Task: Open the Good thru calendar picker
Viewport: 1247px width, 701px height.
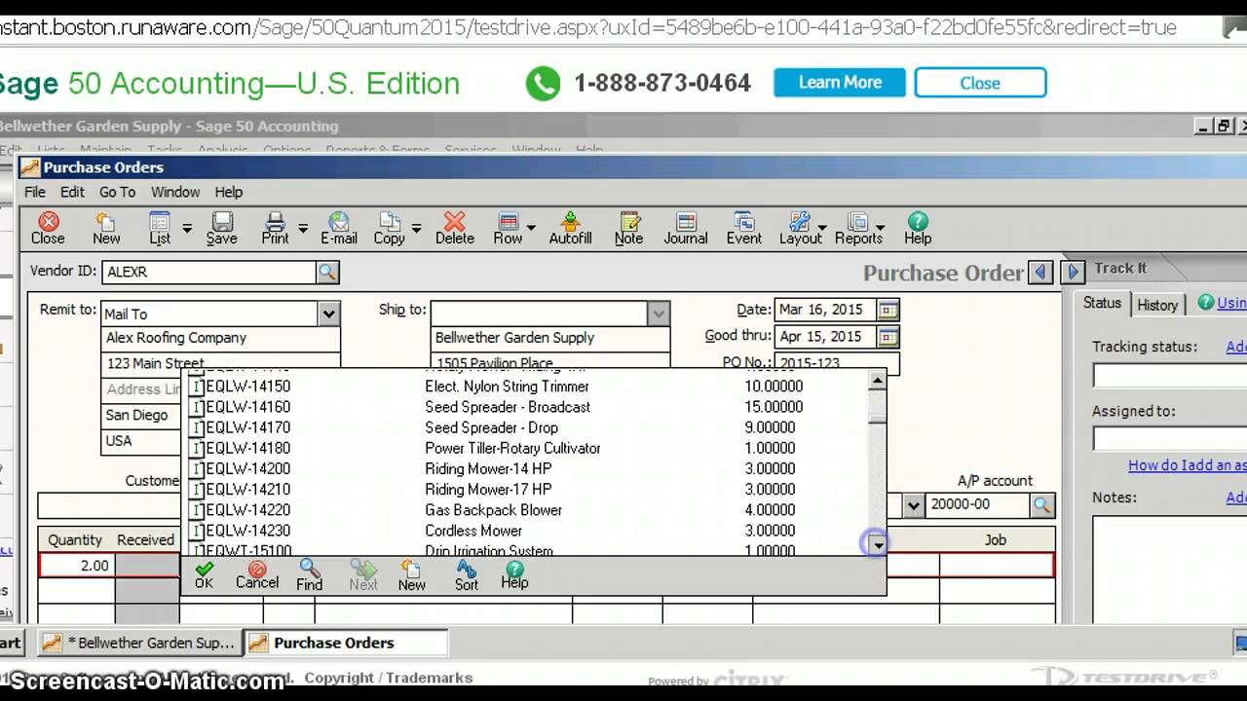Action: pyautogui.click(x=888, y=337)
